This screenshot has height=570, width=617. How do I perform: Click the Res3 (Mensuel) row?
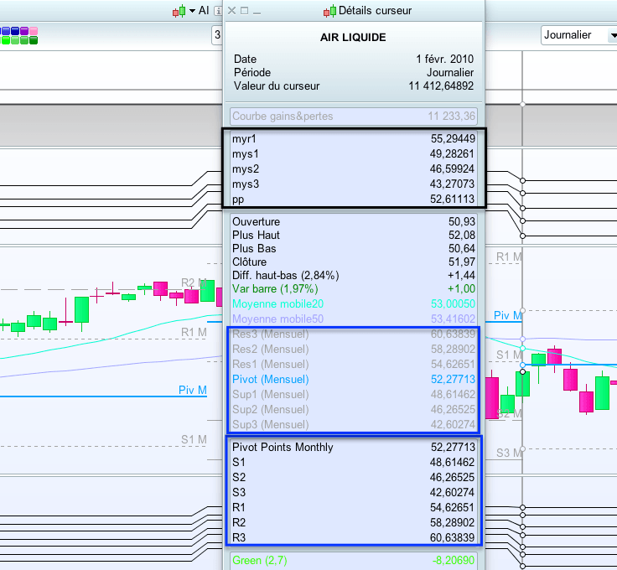[x=354, y=334]
